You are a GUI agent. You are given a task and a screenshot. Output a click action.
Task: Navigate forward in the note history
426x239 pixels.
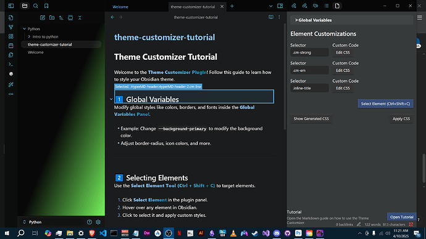(x=120, y=17)
